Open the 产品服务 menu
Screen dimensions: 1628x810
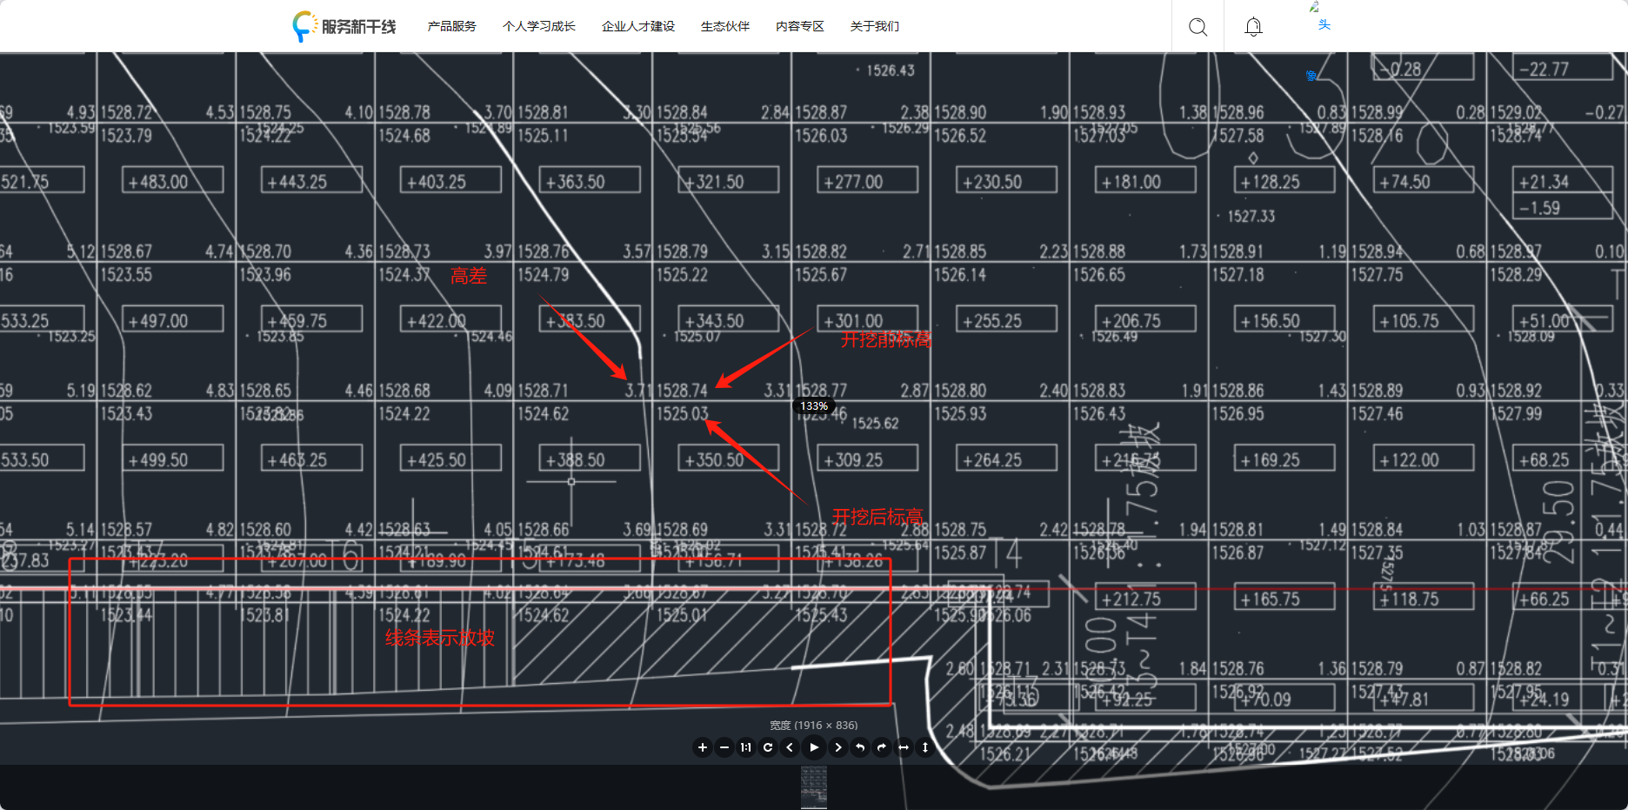click(452, 26)
